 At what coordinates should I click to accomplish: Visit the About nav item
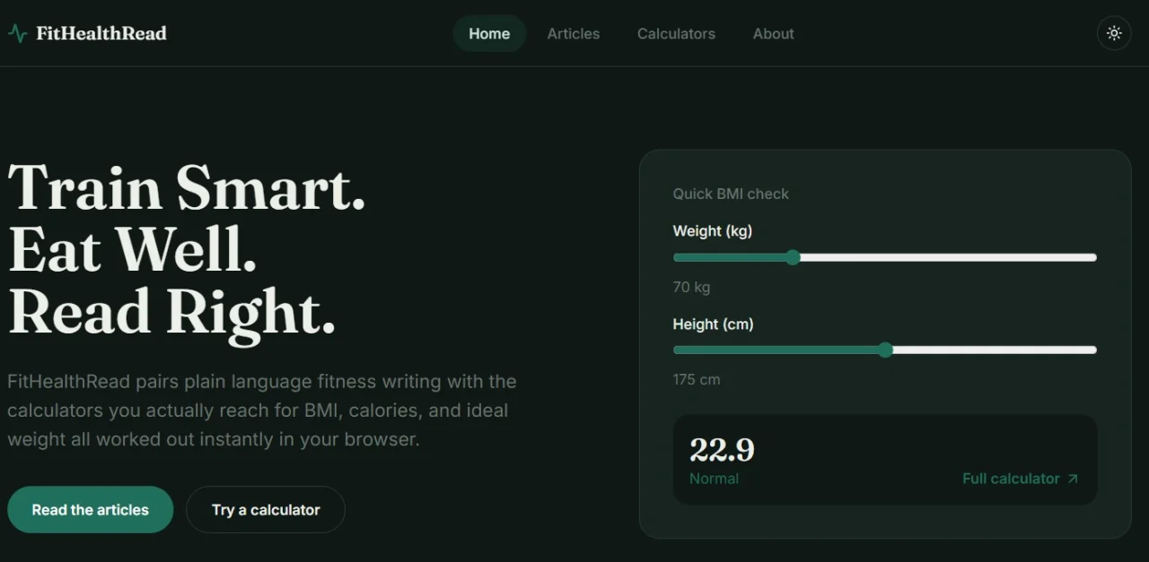click(x=773, y=33)
